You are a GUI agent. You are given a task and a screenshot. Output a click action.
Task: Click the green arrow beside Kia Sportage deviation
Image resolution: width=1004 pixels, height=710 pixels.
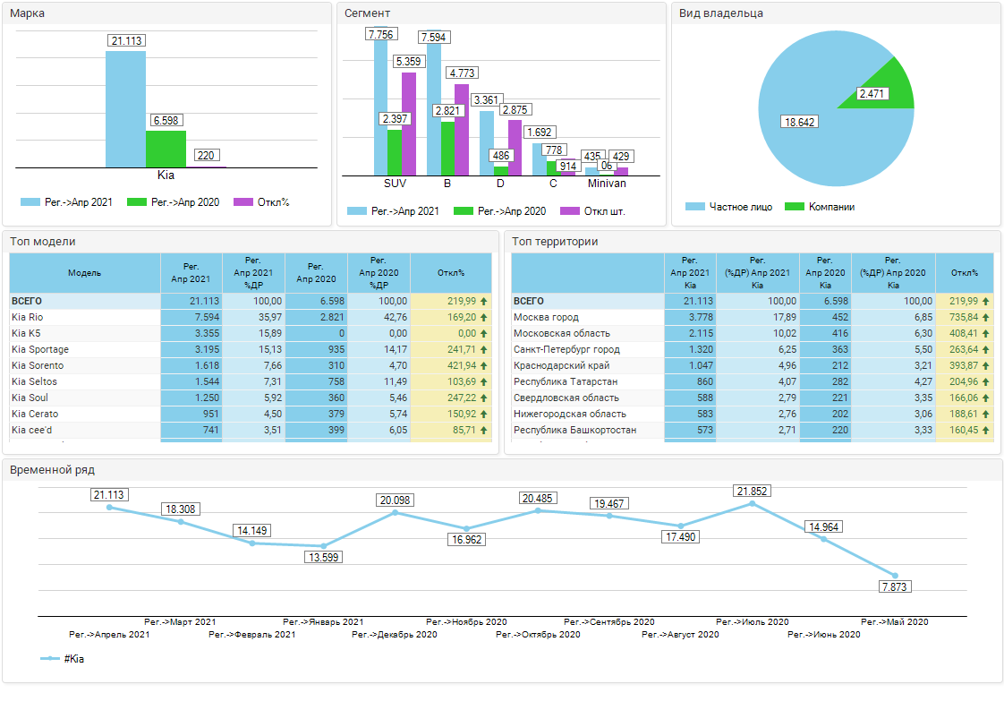tap(484, 350)
